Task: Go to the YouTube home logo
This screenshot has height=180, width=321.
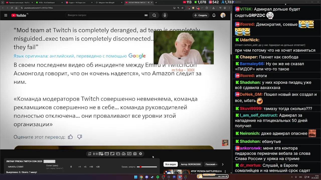Action: click(19, 15)
